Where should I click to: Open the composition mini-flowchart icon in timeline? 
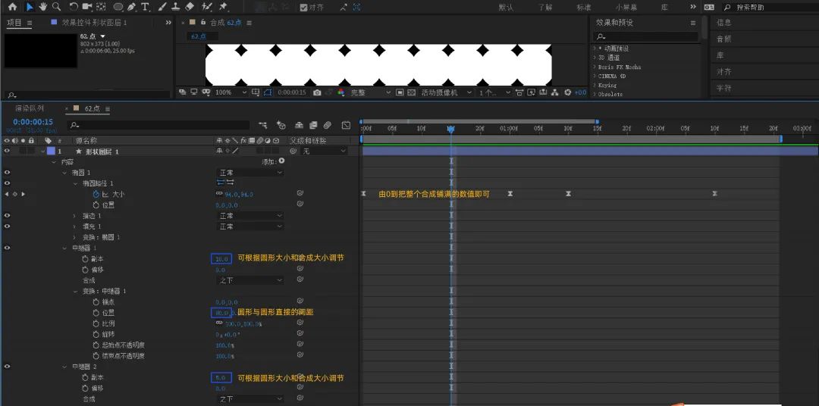tap(263, 125)
